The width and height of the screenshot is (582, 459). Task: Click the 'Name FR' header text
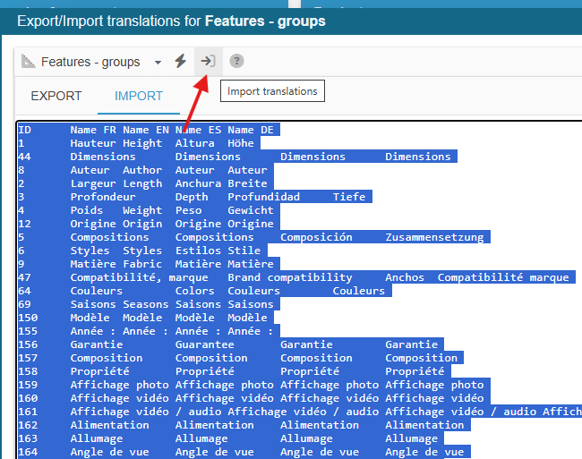pos(93,130)
